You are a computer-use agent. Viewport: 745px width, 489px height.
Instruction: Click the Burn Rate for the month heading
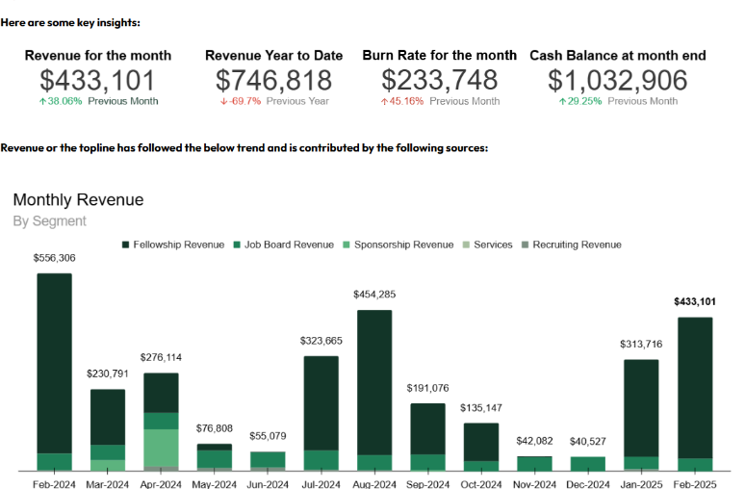coord(440,55)
